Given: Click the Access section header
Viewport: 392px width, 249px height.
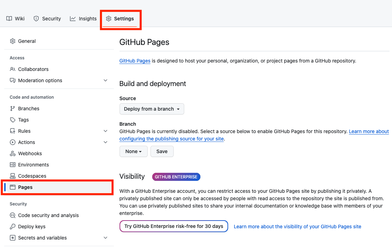Looking at the screenshot, I should pyautogui.click(x=17, y=58).
